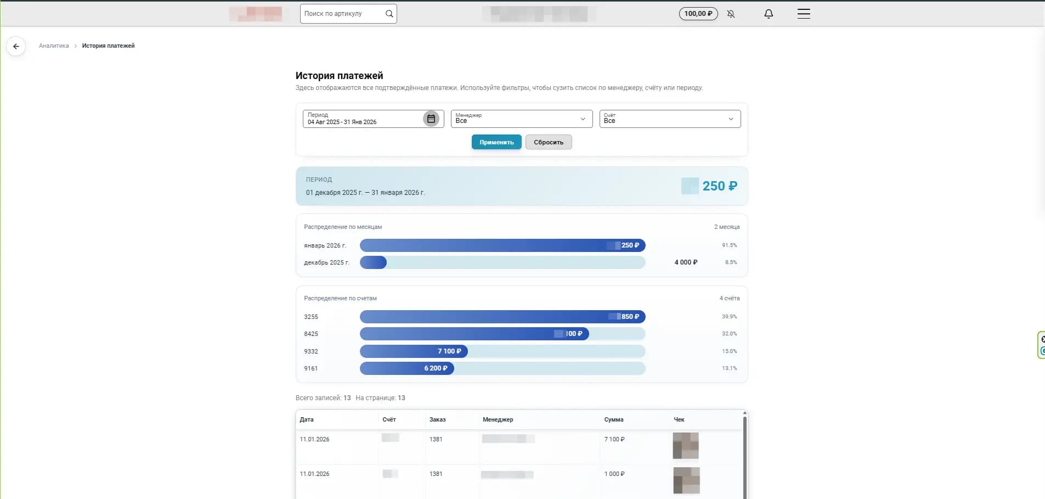Open the receipt thumbnail in the first row
The height and width of the screenshot is (499, 1045).
[686, 446]
